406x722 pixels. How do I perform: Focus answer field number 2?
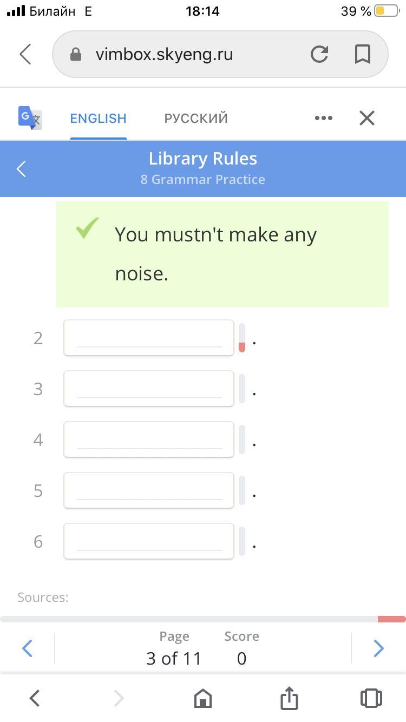tap(149, 338)
